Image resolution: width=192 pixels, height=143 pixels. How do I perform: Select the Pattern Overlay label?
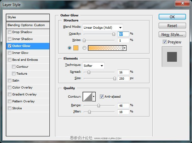coord(24,101)
